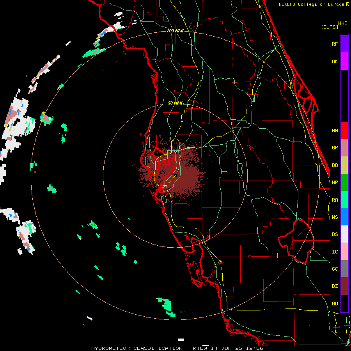Image resolution: width=351 pixels, height=351 pixels.
Task: Click the GC gray legend swatch
Action: click(344, 269)
